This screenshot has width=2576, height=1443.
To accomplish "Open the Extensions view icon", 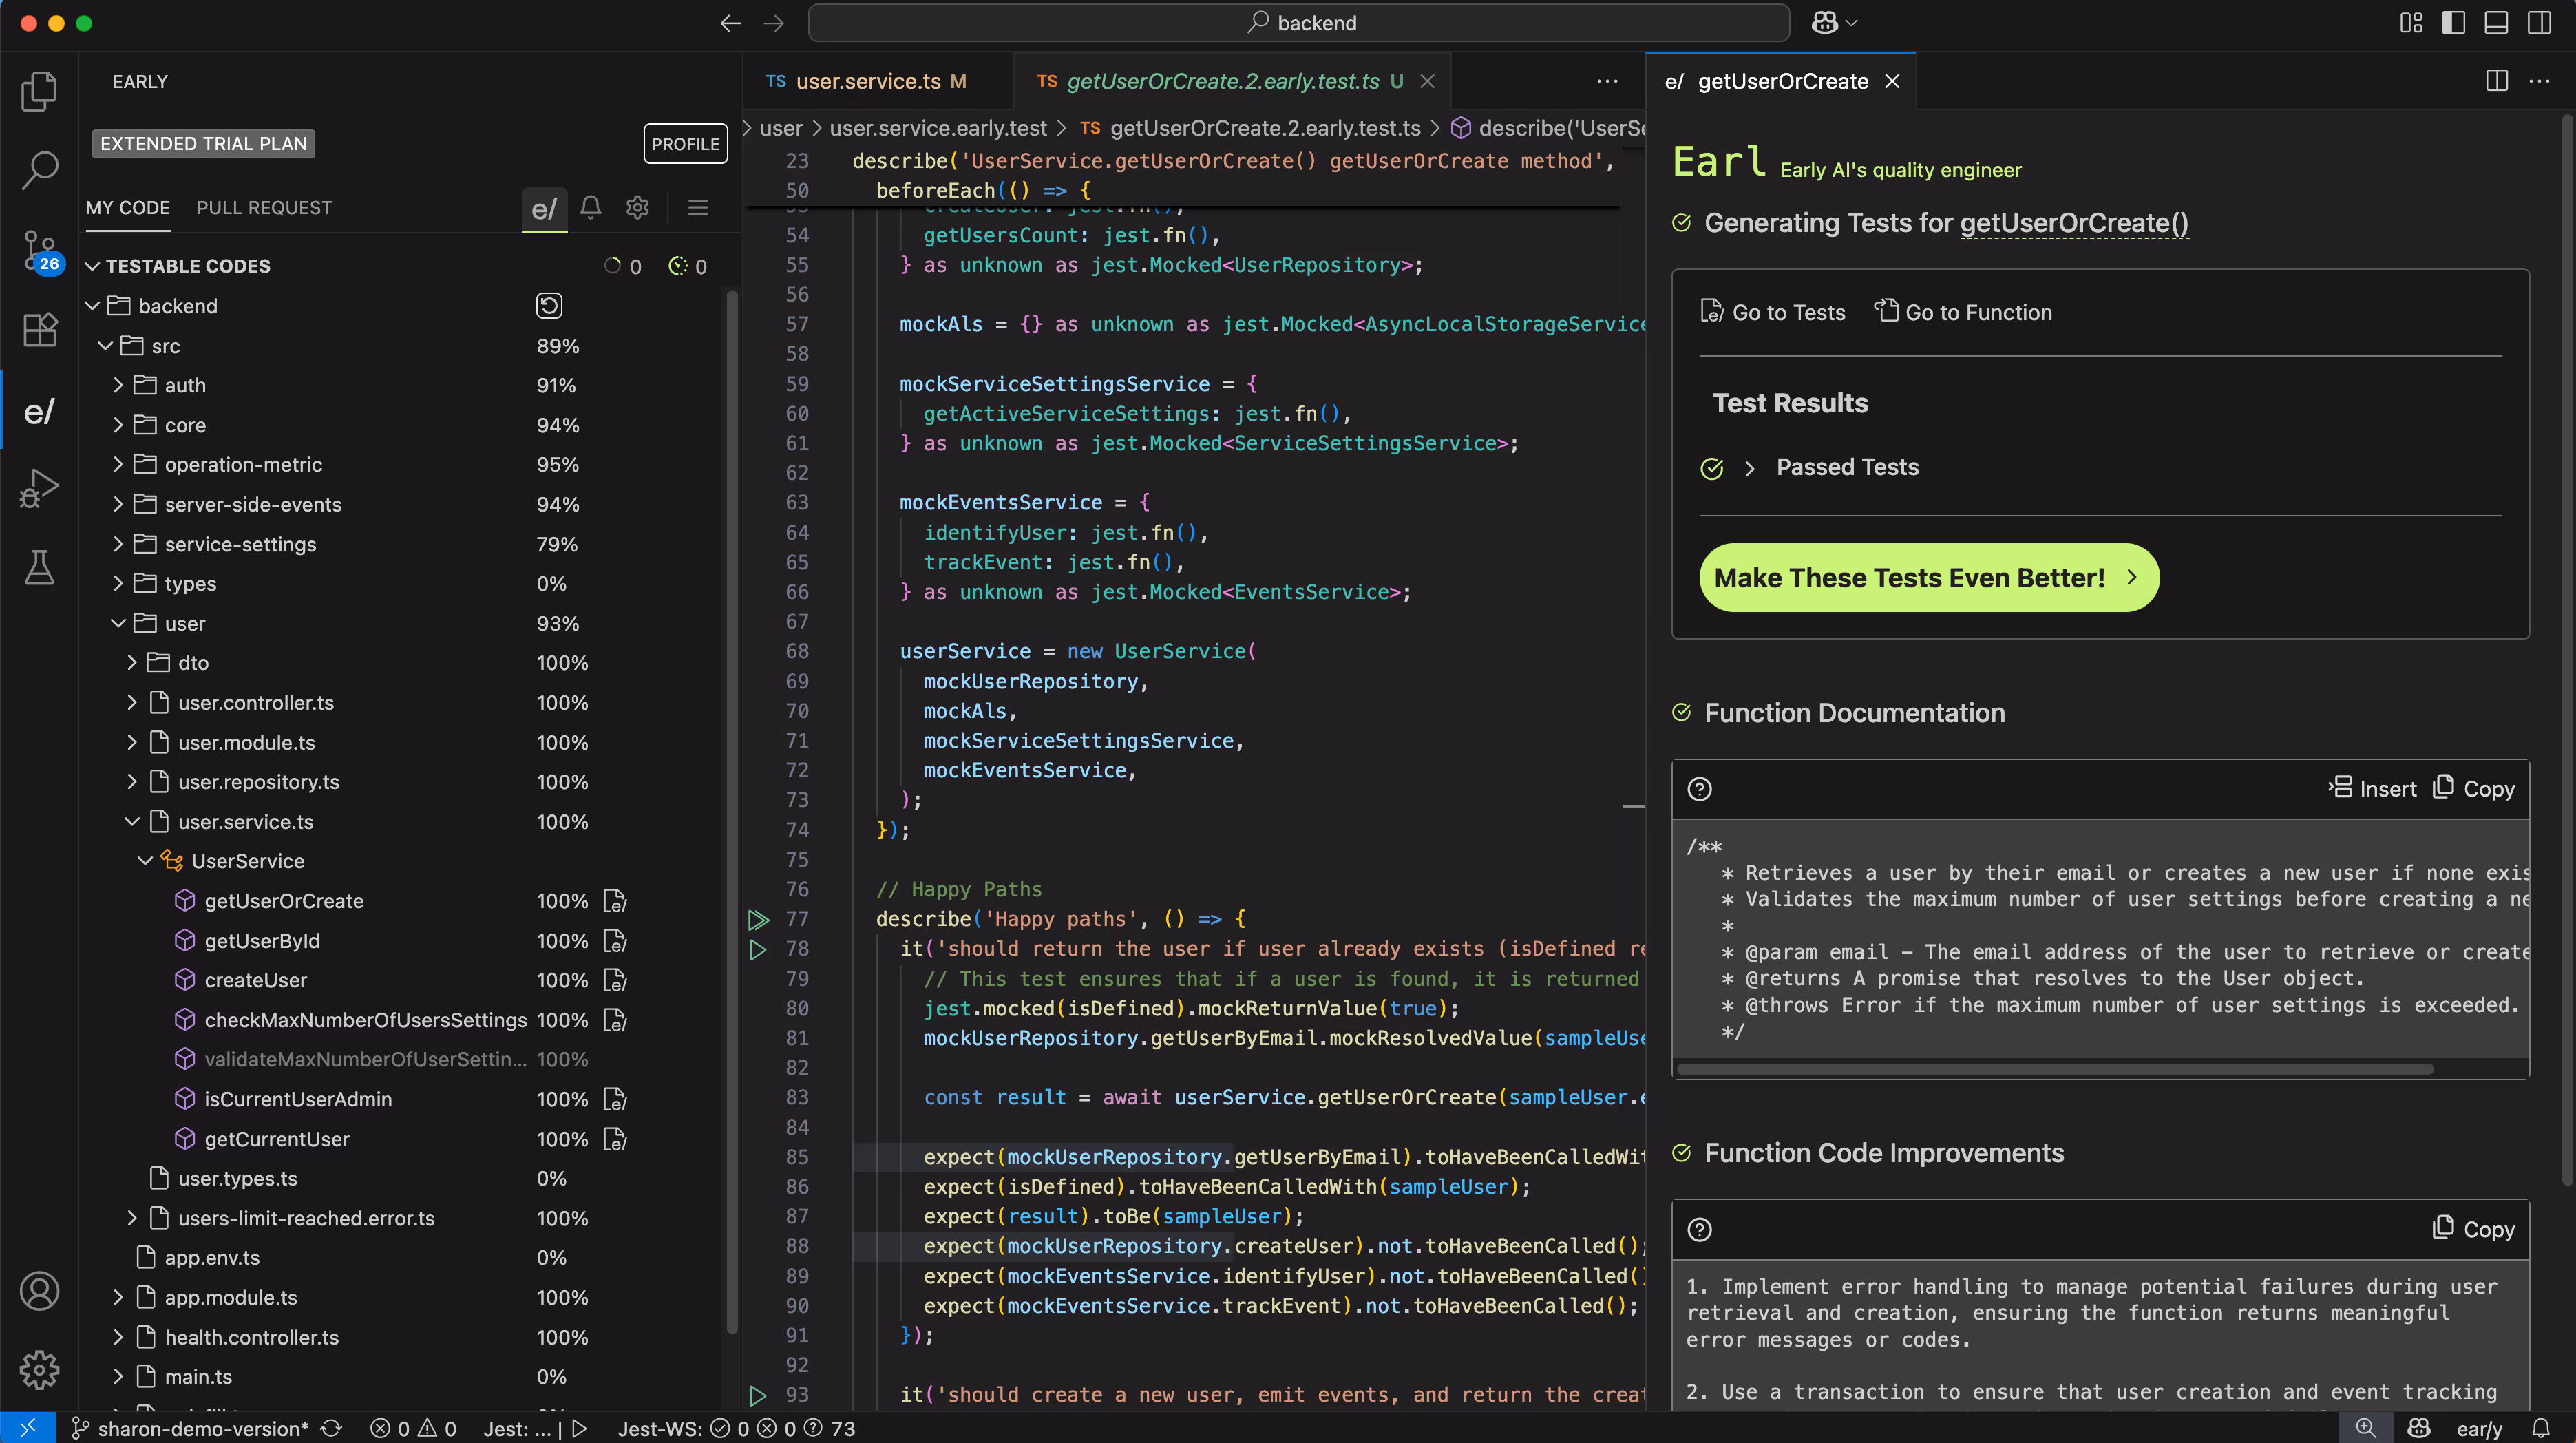I will click(39, 329).
